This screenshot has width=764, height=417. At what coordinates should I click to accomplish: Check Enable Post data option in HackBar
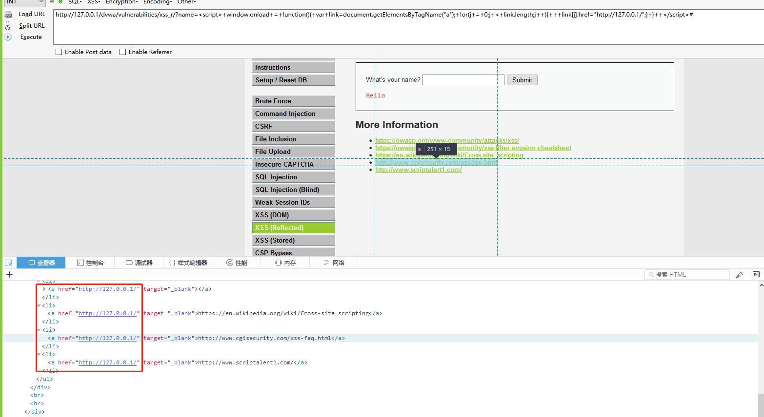click(59, 52)
